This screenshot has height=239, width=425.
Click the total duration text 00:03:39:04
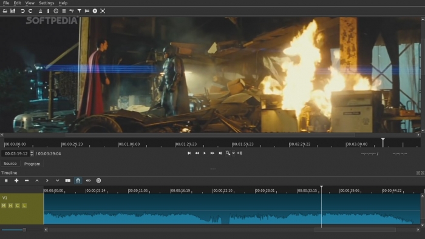pos(49,153)
